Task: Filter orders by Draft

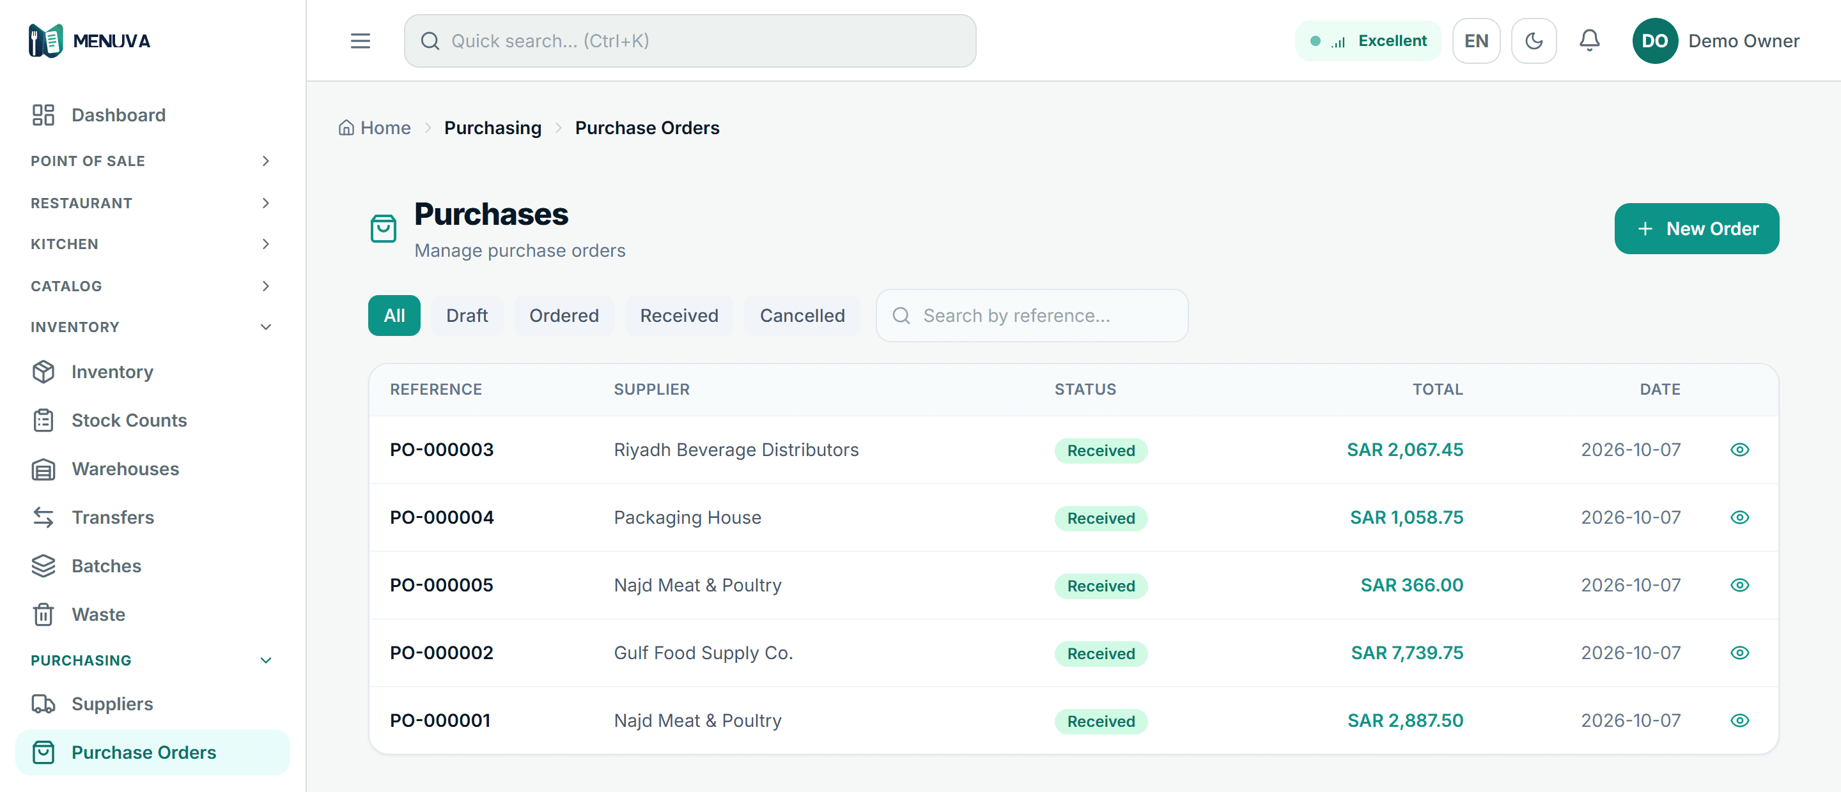Action: 467,315
